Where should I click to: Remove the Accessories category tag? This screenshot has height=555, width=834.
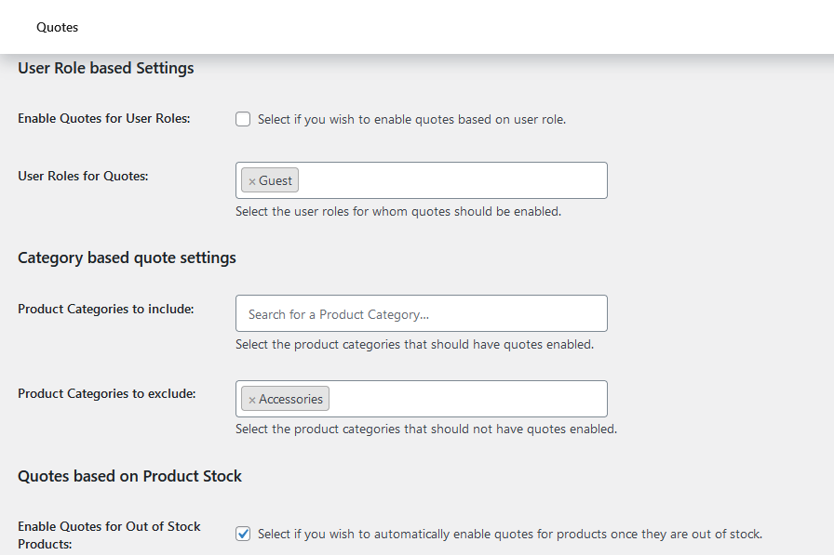[252, 400]
